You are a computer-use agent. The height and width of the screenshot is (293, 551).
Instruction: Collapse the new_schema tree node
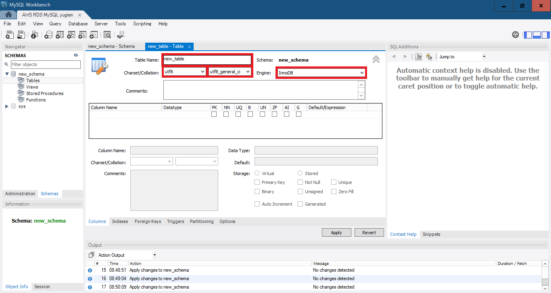pos(7,74)
